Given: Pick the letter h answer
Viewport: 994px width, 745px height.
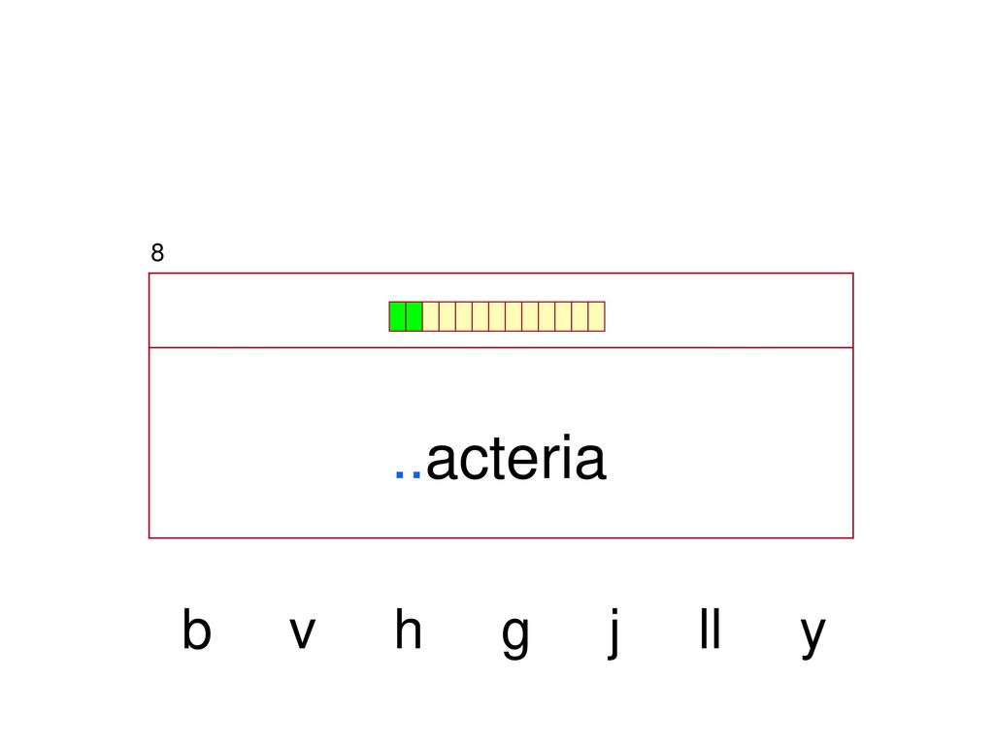Looking at the screenshot, I should click(409, 629).
